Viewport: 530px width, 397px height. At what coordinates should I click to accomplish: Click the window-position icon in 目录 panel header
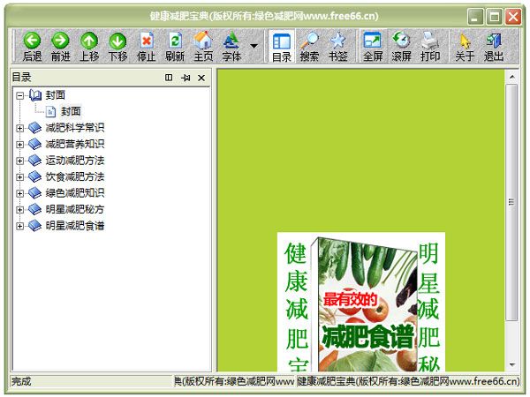[x=169, y=78]
